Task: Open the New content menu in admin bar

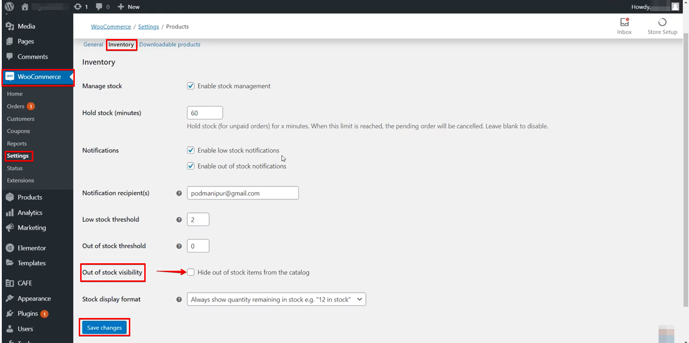Action: click(129, 7)
